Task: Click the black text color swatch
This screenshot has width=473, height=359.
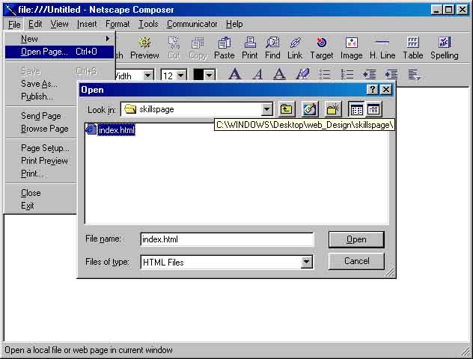Action: pyautogui.click(x=198, y=75)
